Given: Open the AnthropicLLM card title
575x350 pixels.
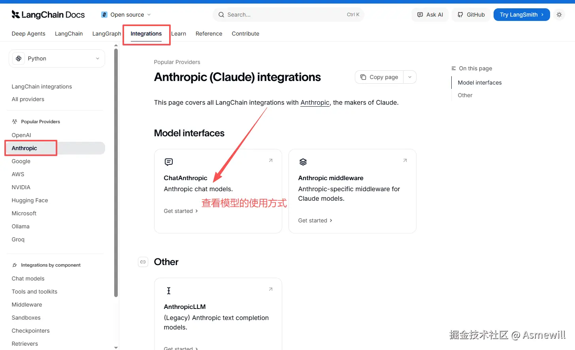Looking at the screenshot, I should pyautogui.click(x=185, y=307).
